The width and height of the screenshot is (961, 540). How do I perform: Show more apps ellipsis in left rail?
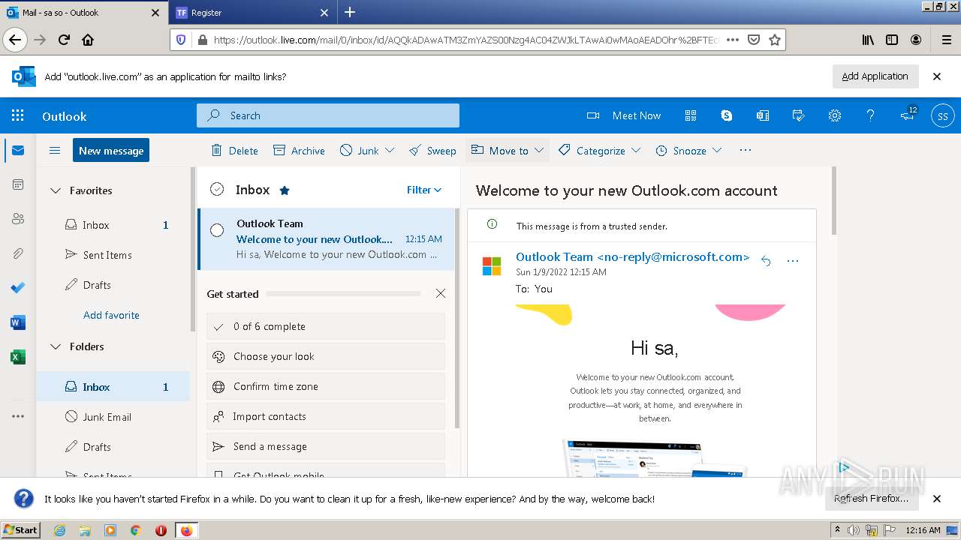coord(18,416)
